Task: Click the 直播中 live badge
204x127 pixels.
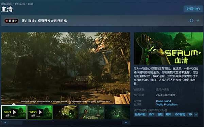Action: click(x=12, y=21)
